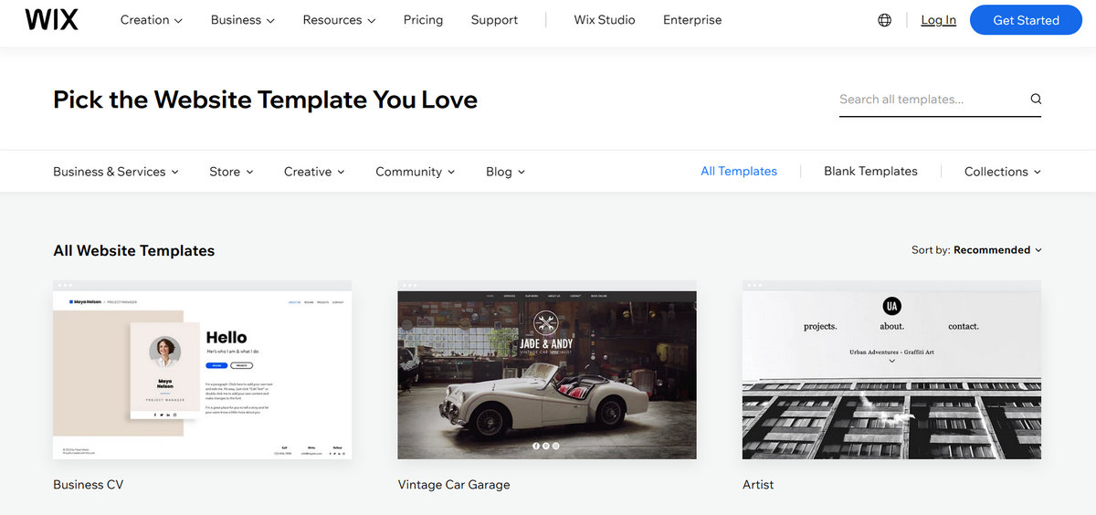This screenshot has height=515, width=1096.
Task: Select the All Templates tab
Action: click(x=739, y=171)
